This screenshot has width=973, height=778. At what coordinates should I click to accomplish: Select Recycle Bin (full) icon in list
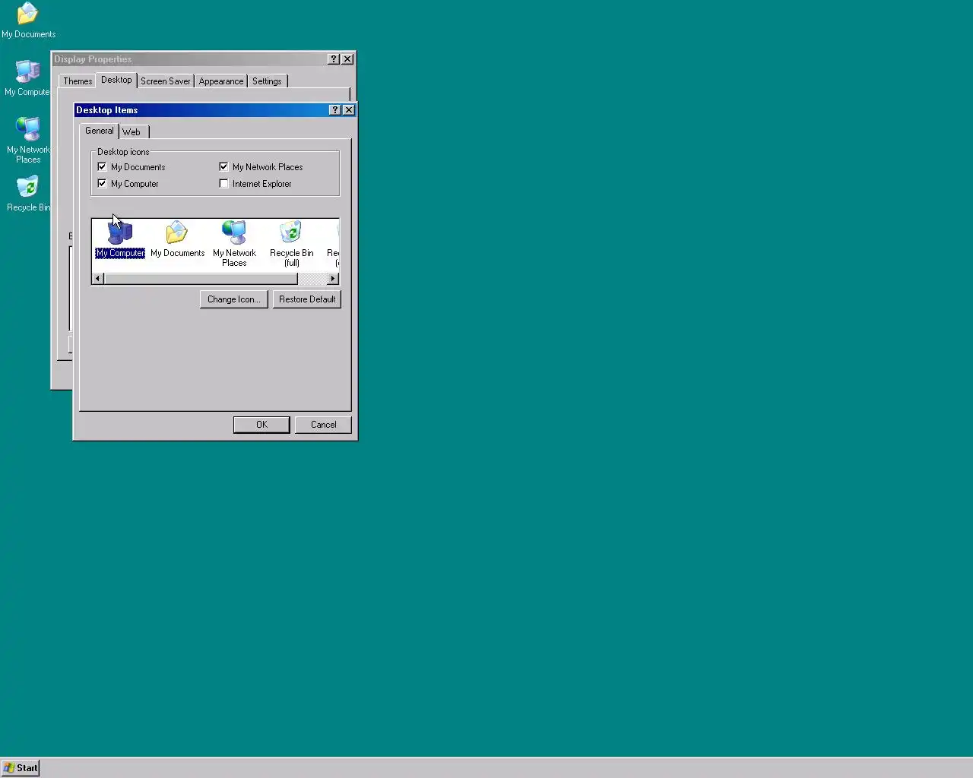click(291, 244)
